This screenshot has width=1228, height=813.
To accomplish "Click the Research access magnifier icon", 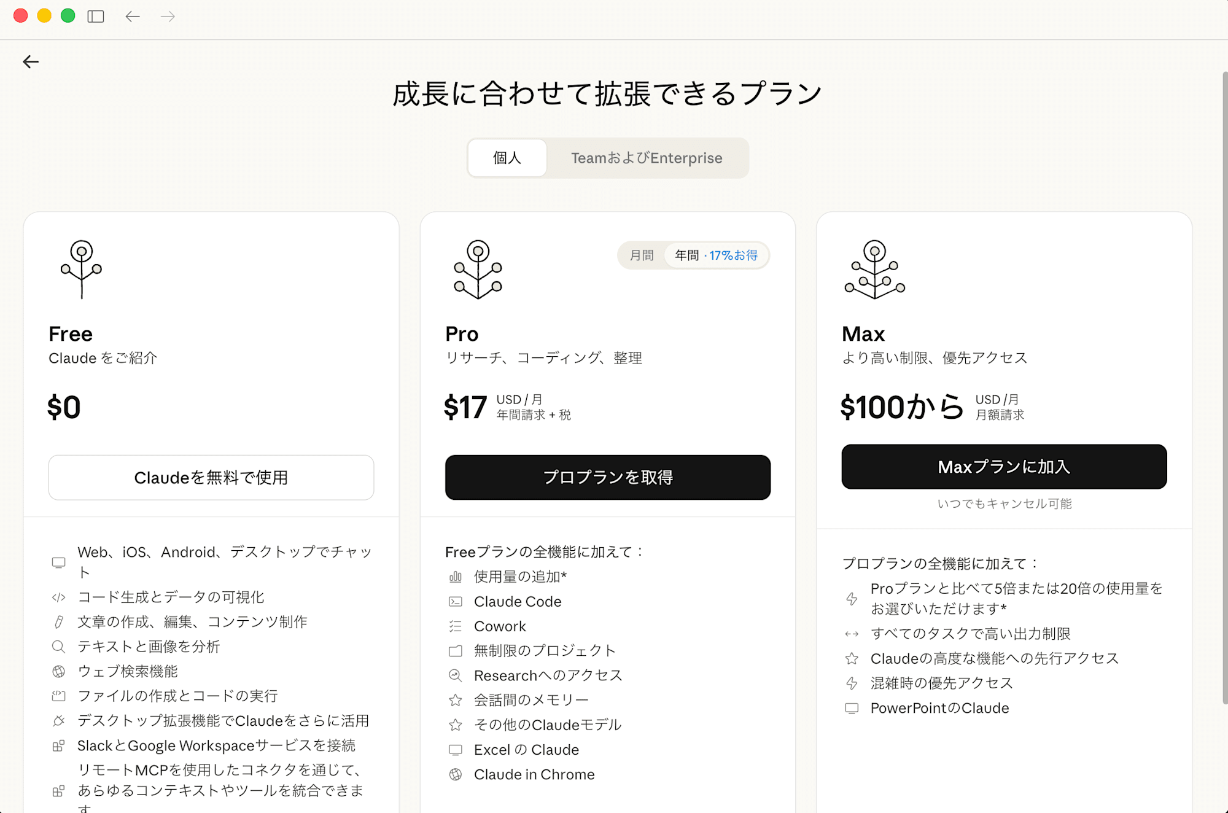I will point(455,675).
